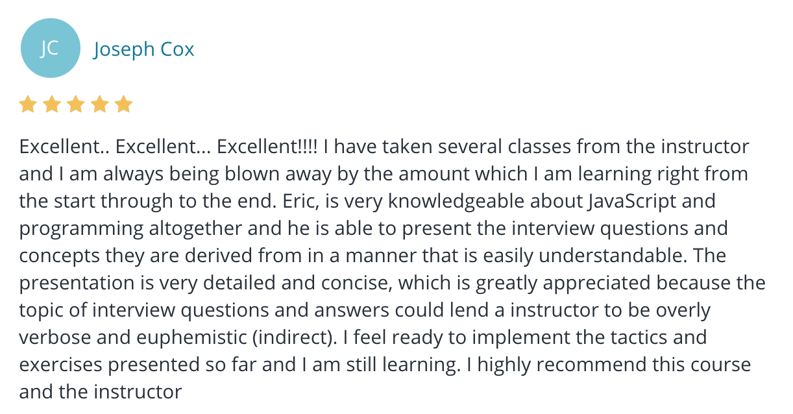Click the JC avatar circle

[51, 49]
